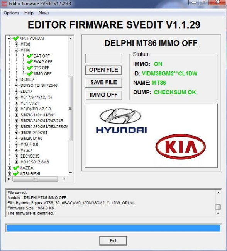227x251 pixels.
Task: Click the Exit button
Action: coord(113,241)
